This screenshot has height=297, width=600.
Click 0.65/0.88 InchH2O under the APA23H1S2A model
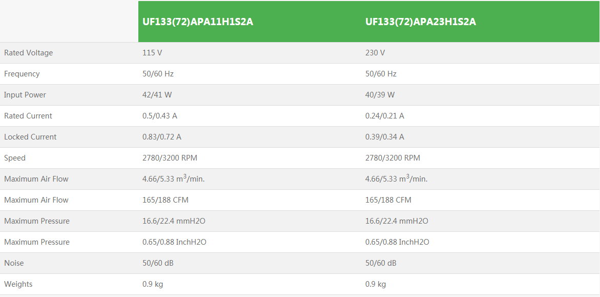click(397, 242)
